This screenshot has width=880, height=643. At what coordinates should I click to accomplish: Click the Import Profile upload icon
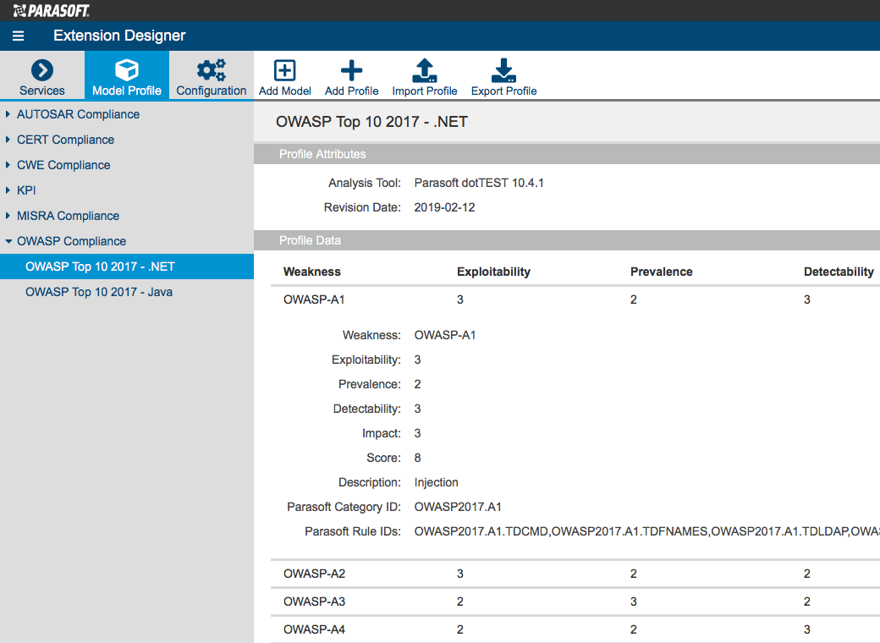424,70
